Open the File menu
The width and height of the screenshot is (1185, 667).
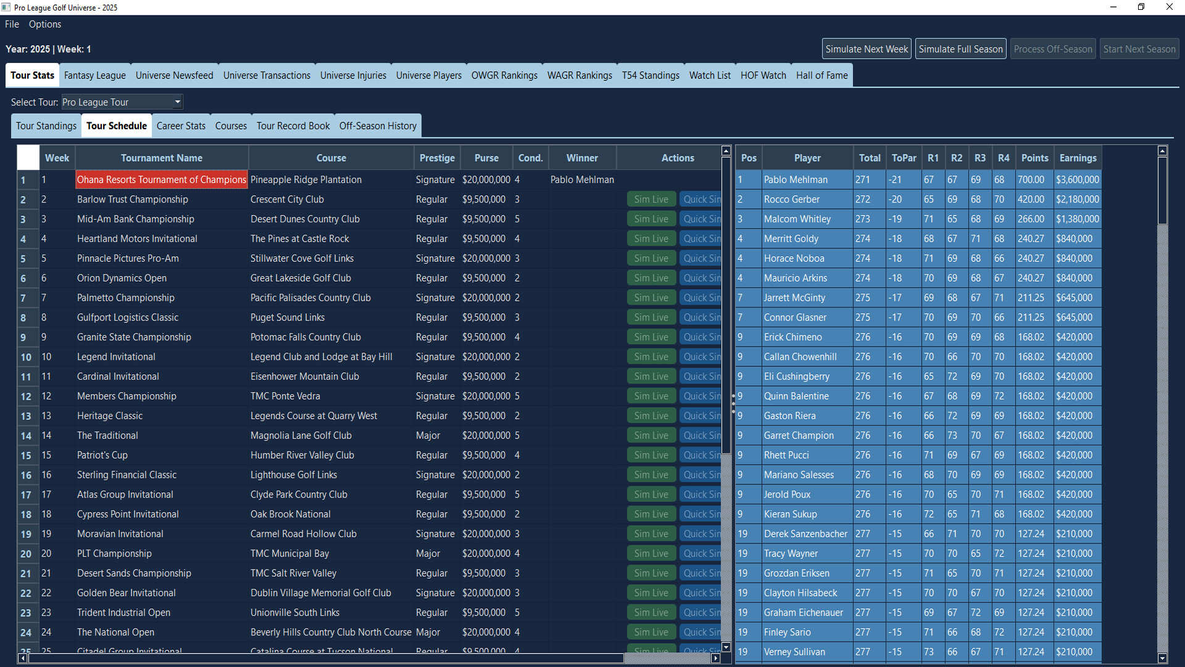(12, 24)
